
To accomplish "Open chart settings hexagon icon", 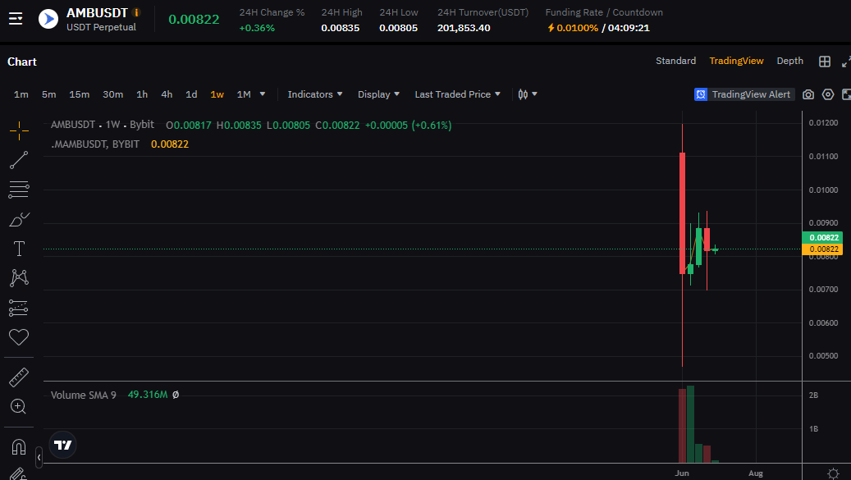I will [828, 94].
